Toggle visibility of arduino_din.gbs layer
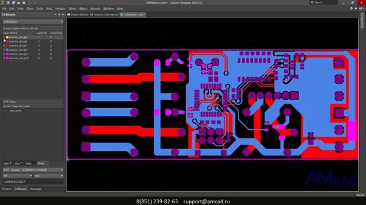The width and height of the screenshot is (366, 205). pyautogui.click(x=4, y=54)
